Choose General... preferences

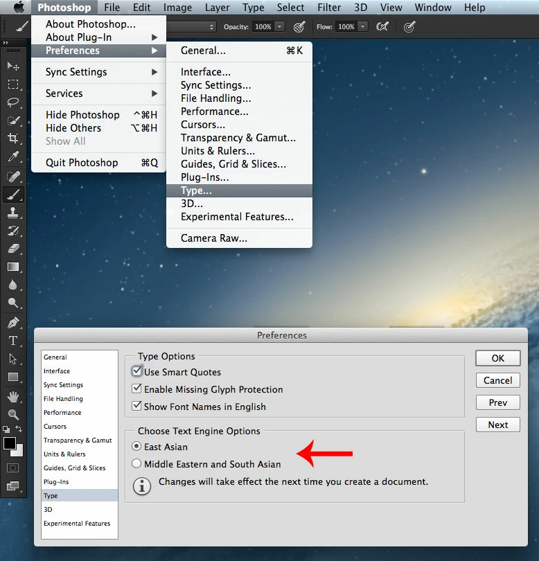click(x=239, y=51)
